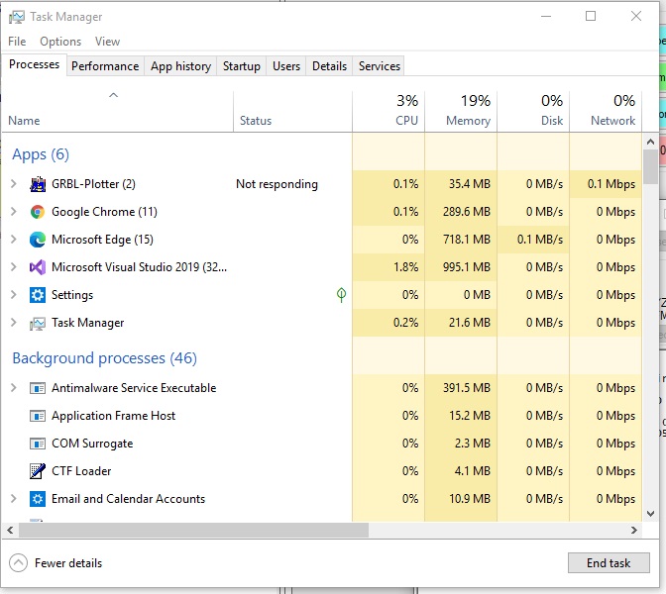Viewport: 666px width, 594px height.
Task: Click the Microsoft Edge icon
Action: (x=38, y=240)
